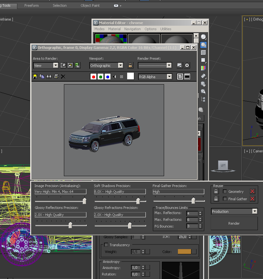Toggle the Lock to Viewport padlock
The width and height of the screenshot is (263, 279).
(130, 65)
